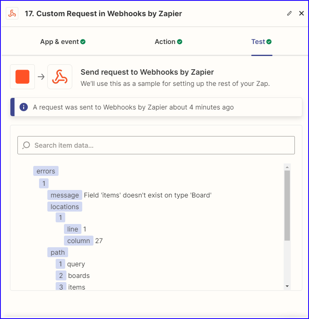Select the Test tab
309x319 pixels.
coord(262,42)
